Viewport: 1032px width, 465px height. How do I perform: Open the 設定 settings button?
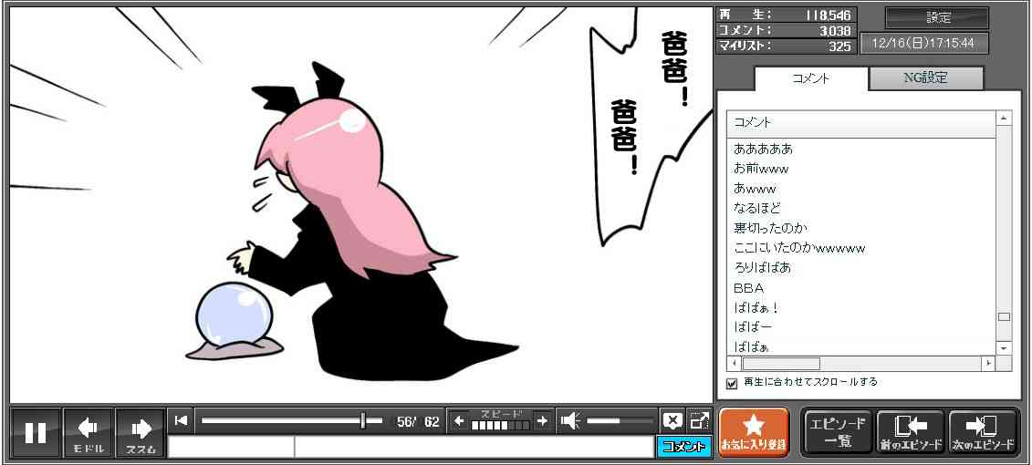tap(937, 18)
